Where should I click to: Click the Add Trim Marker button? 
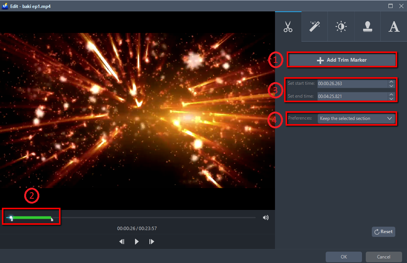342,60
